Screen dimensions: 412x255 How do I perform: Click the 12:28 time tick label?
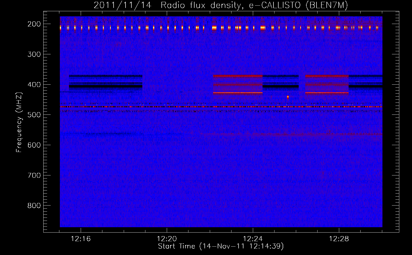[x=339, y=239]
